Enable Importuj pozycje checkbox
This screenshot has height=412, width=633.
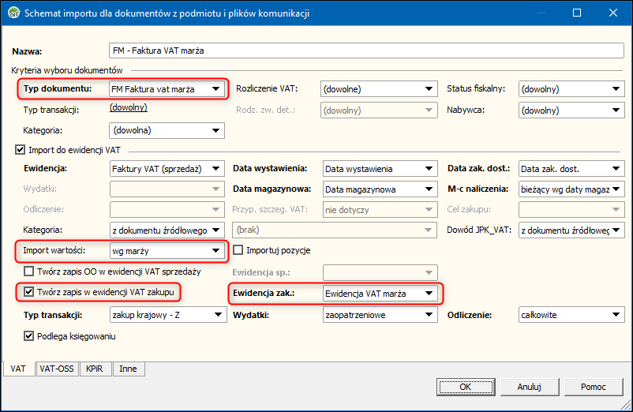[x=239, y=251]
